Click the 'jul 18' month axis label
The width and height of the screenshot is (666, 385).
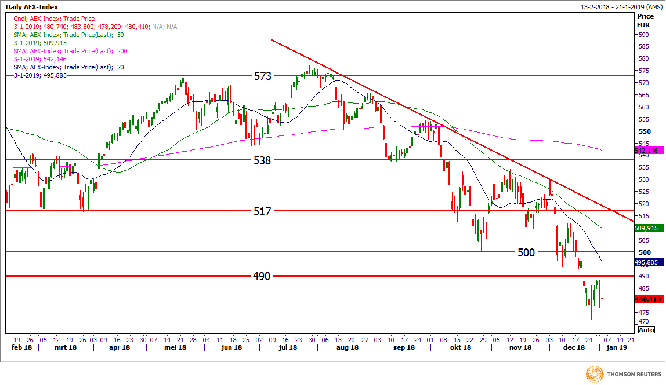point(288,348)
